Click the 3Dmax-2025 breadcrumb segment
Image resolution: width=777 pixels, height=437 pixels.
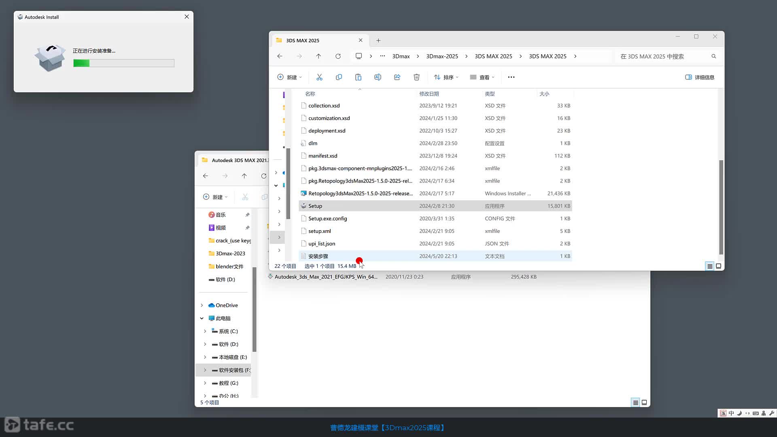click(442, 56)
